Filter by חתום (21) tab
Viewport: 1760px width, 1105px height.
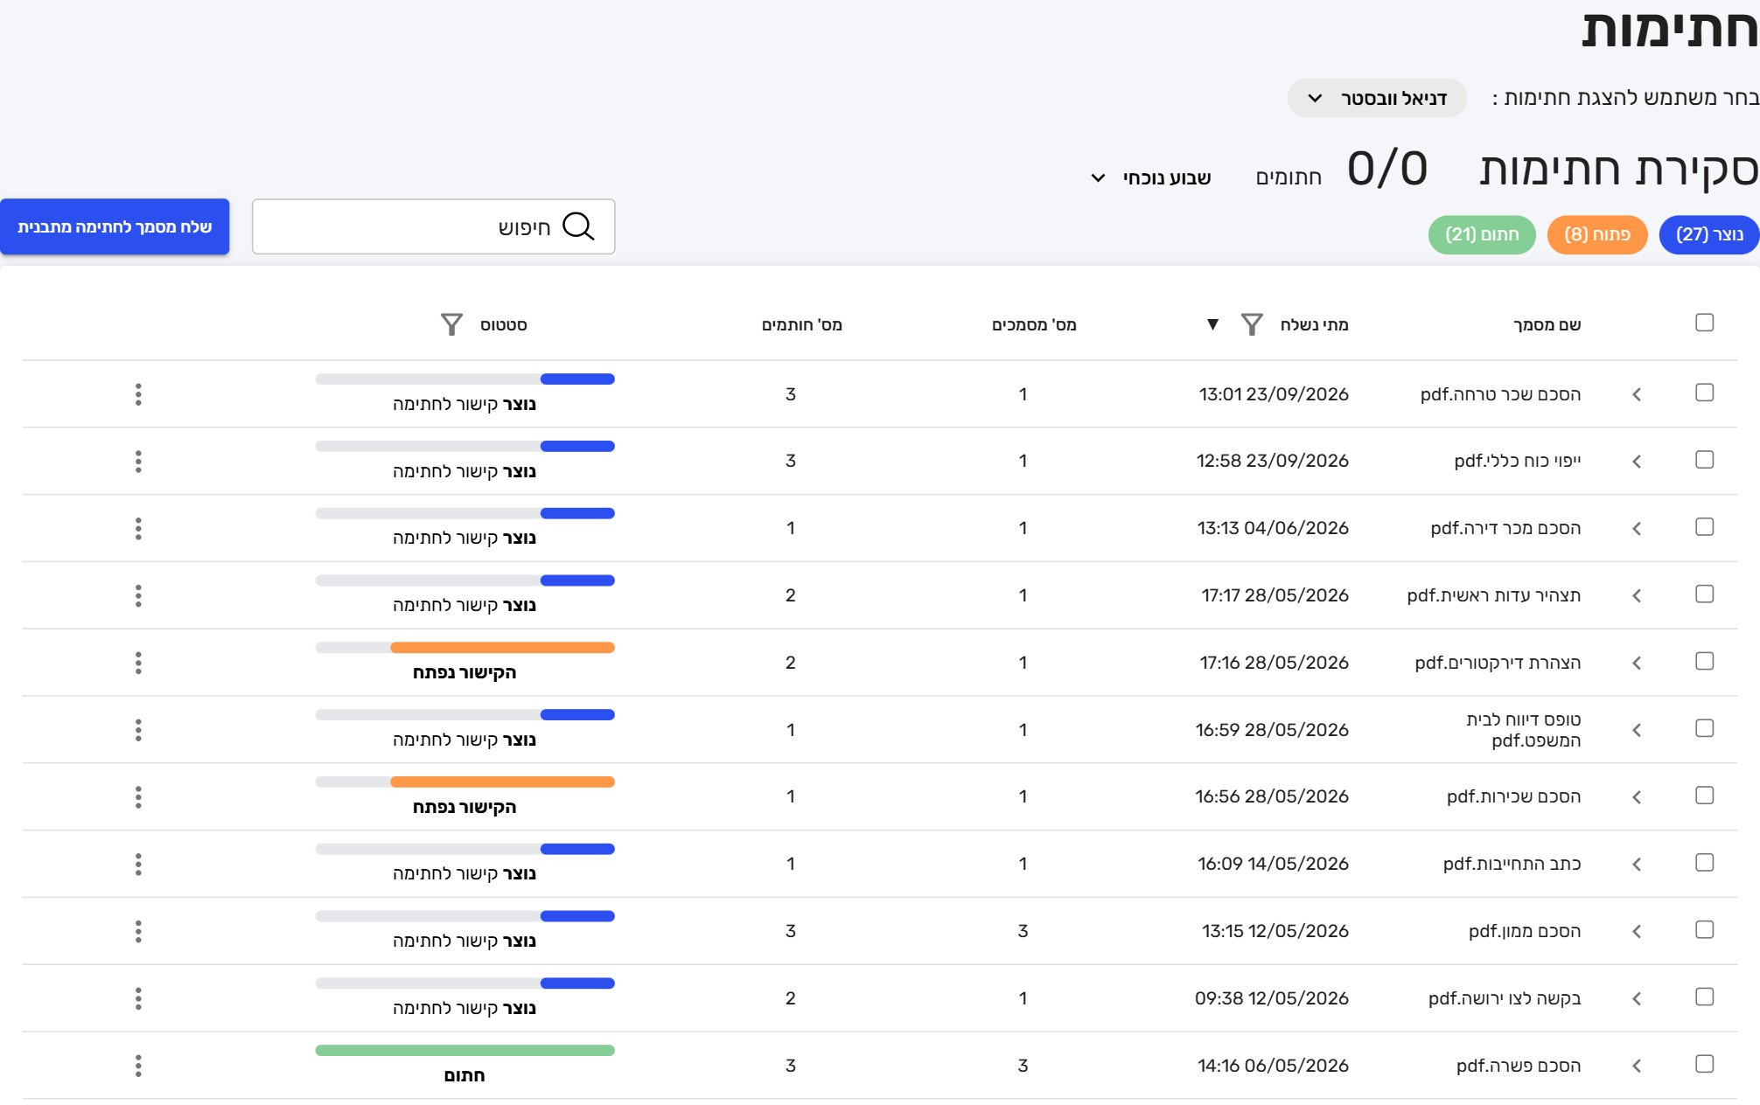[1482, 234]
